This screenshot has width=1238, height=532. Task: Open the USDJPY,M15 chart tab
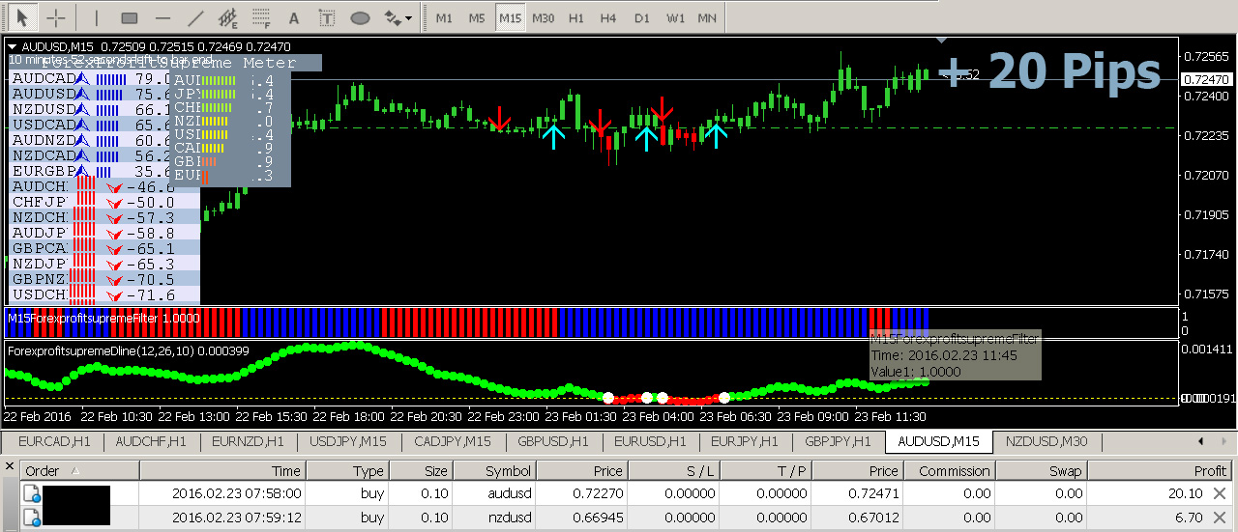[x=348, y=442]
